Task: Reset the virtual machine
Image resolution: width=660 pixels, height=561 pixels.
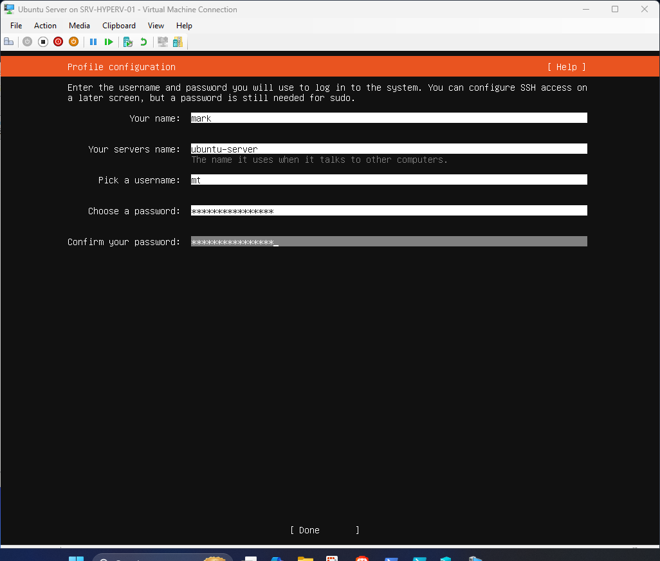Action: tap(109, 41)
